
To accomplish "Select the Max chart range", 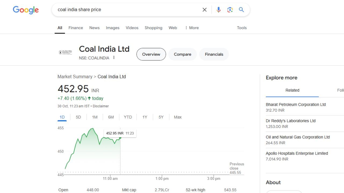I will point(178,117).
